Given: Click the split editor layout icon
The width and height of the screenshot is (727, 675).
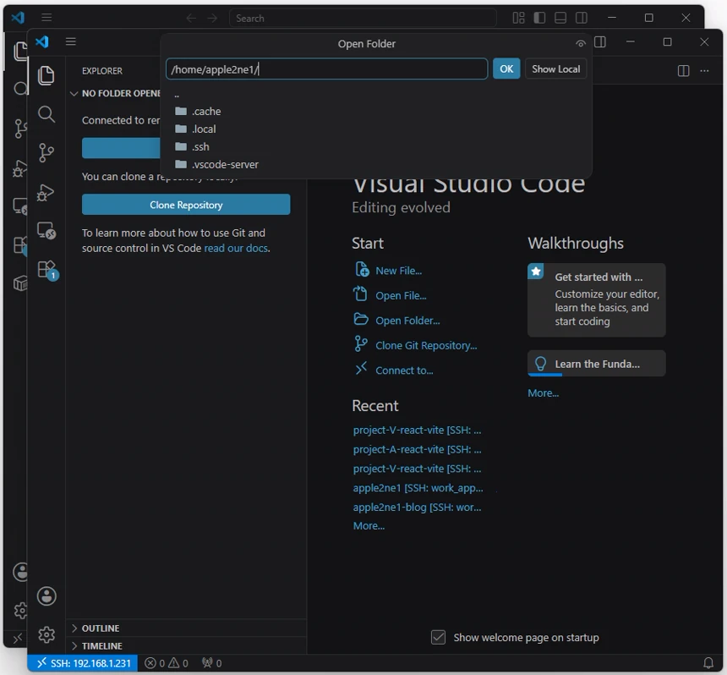Looking at the screenshot, I should click(x=683, y=70).
